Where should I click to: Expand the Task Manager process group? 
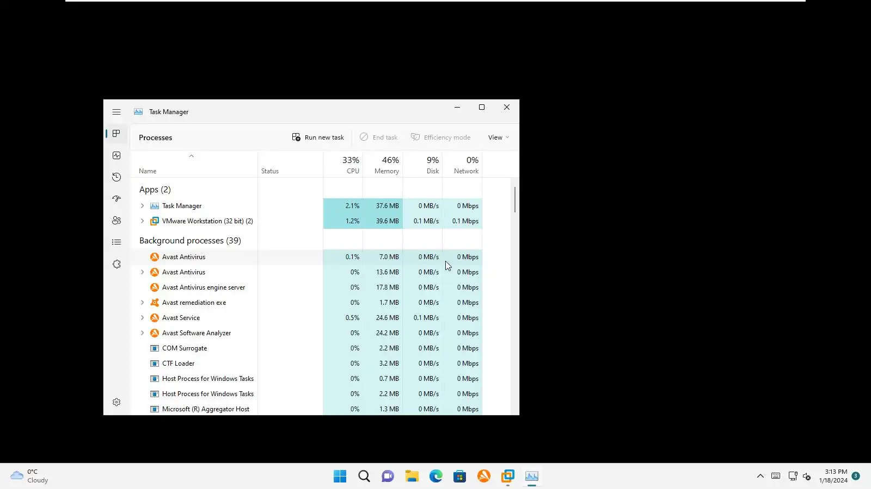(143, 206)
